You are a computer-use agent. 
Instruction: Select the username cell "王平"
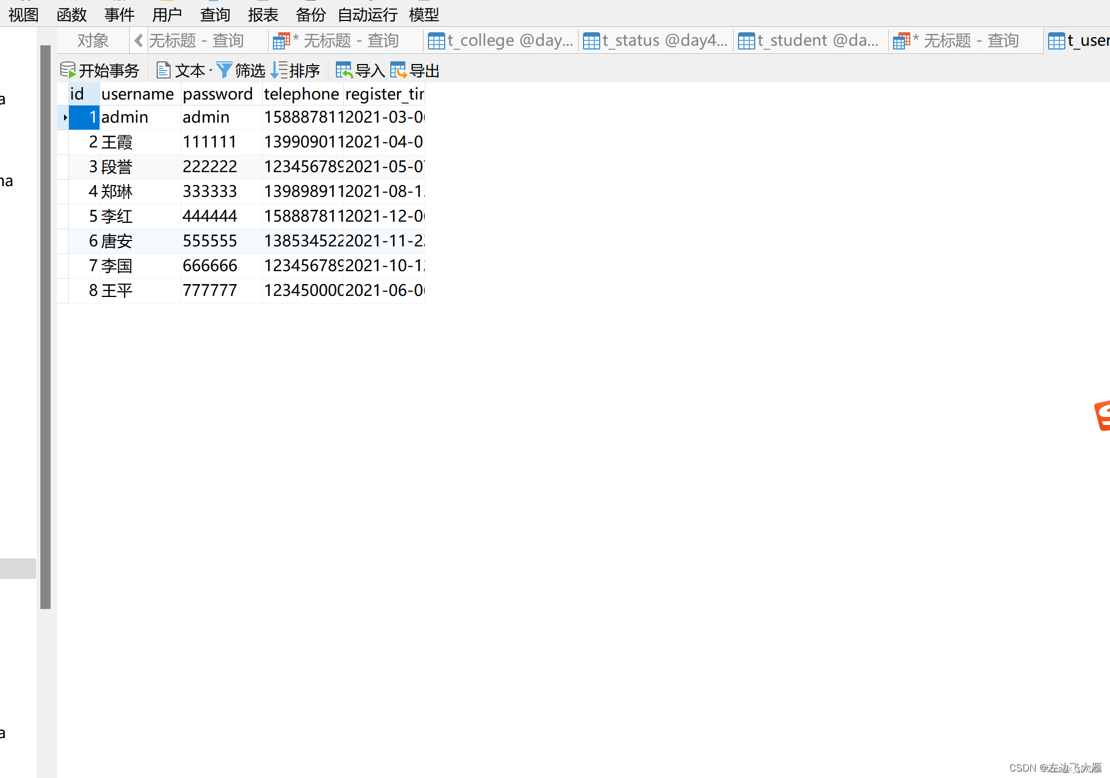pos(140,291)
